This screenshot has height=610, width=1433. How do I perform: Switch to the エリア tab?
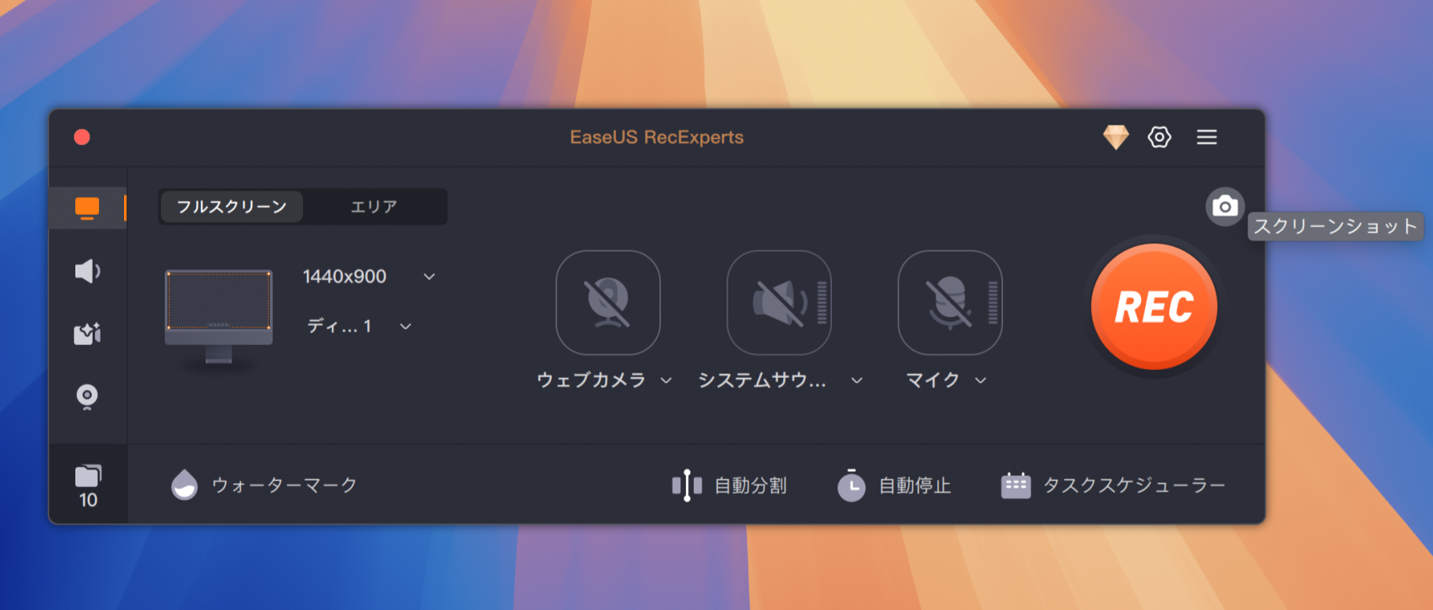pos(374,207)
